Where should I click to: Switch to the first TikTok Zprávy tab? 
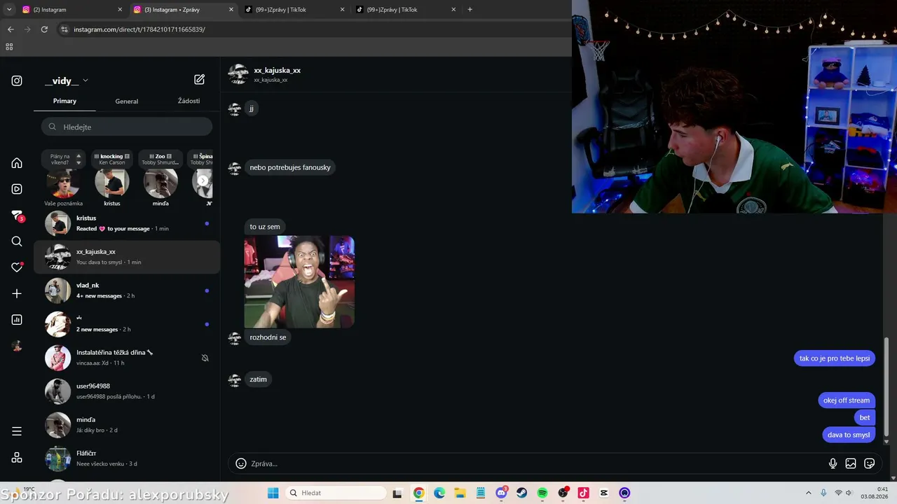pyautogui.click(x=294, y=10)
